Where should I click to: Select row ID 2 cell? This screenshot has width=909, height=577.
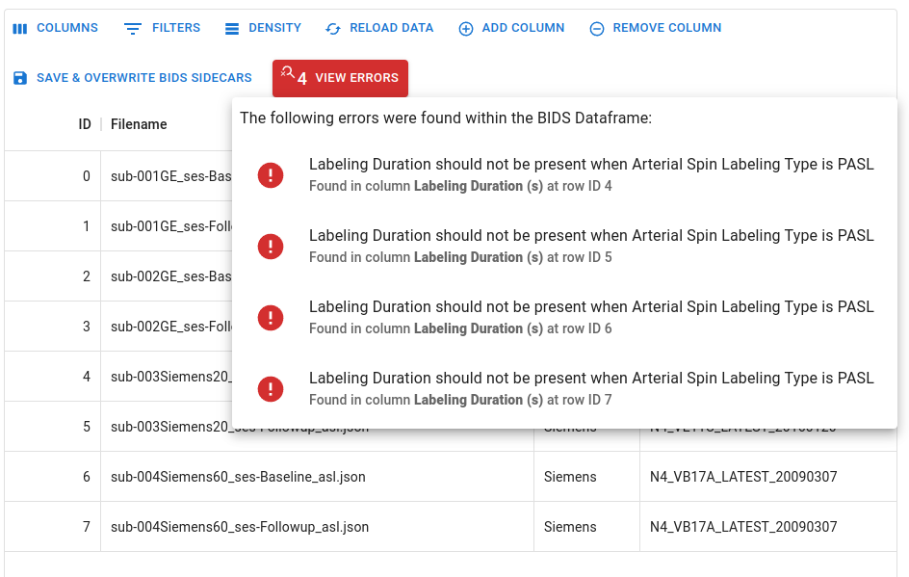(x=53, y=276)
